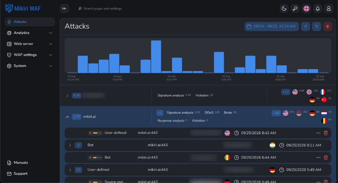Viewport: 338px width, 183px height.
Task: Open the key icon in top bar
Action: (295, 8)
